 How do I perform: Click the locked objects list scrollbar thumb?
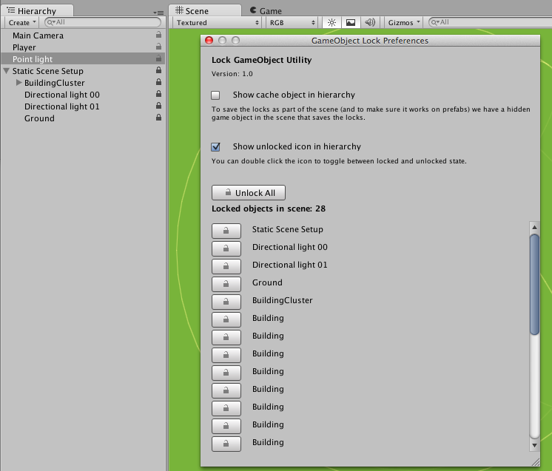[x=534, y=284]
